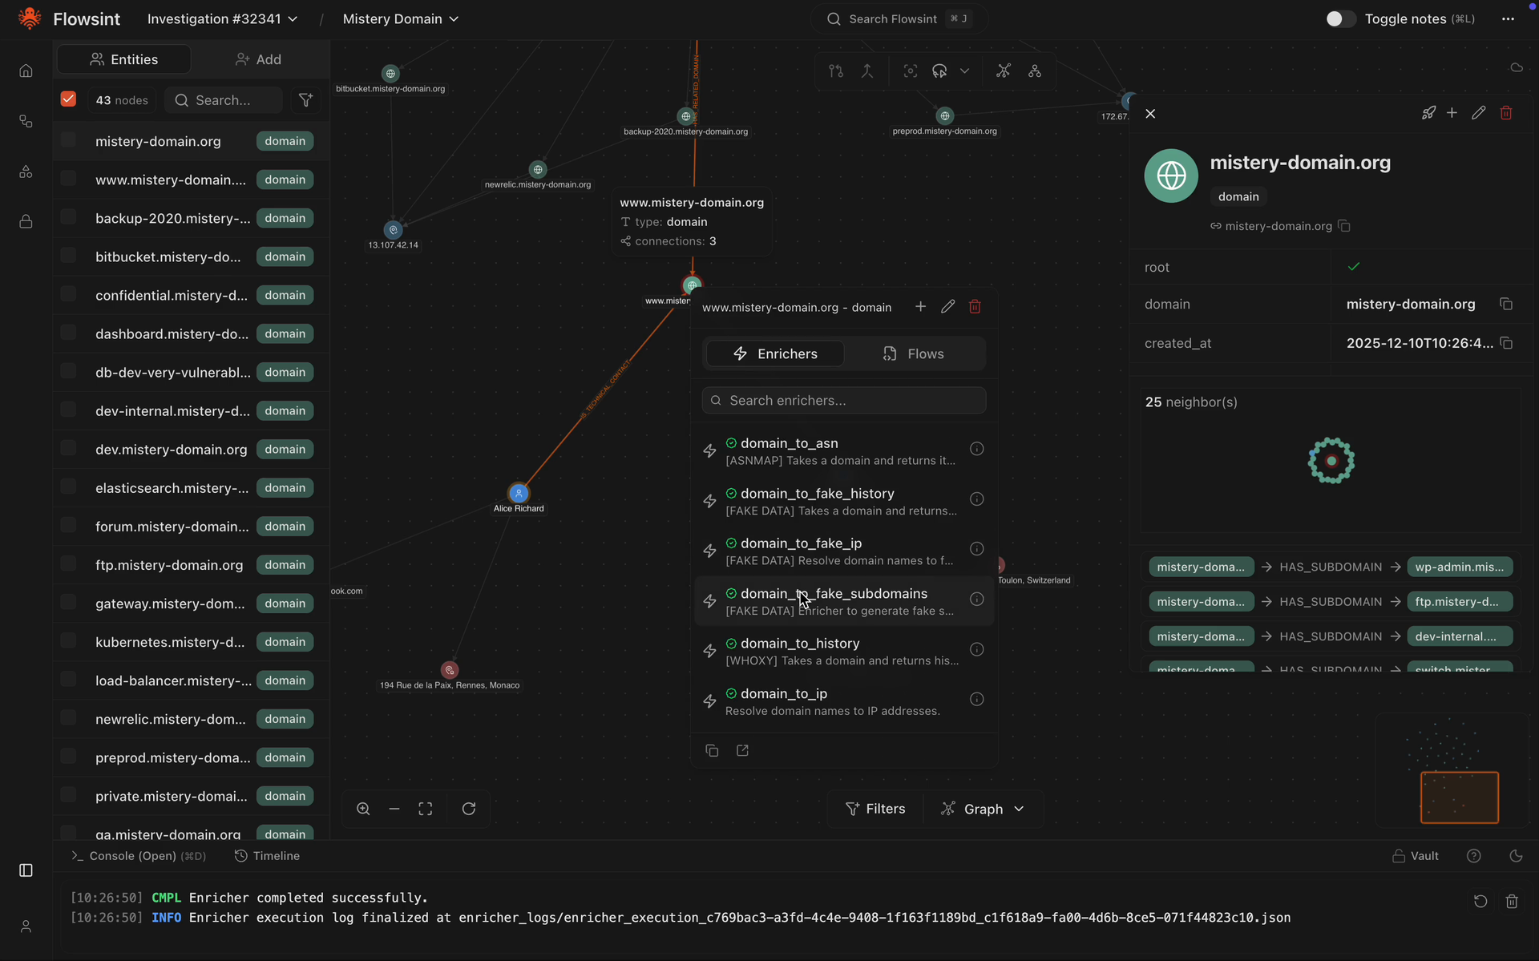Delete entity using red trash icon in details panel
This screenshot has width=1539, height=961.
pyautogui.click(x=1506, y=113)
